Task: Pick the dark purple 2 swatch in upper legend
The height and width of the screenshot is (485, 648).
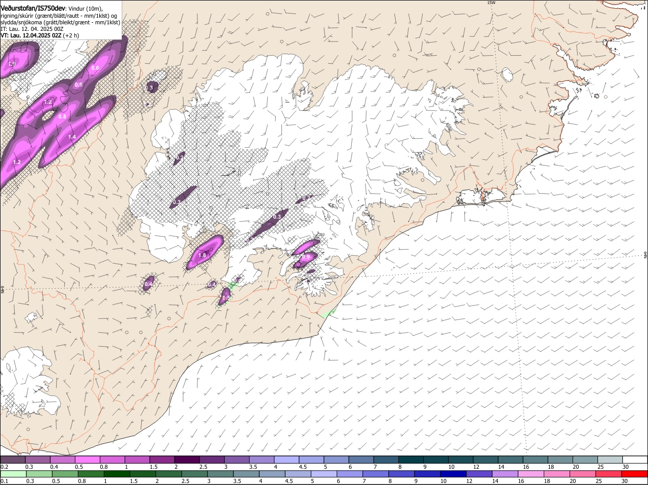Action: pyautogui.click(x=187, y=460)
